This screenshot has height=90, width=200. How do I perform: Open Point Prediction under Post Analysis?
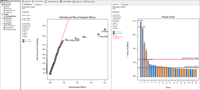(10, 26)
